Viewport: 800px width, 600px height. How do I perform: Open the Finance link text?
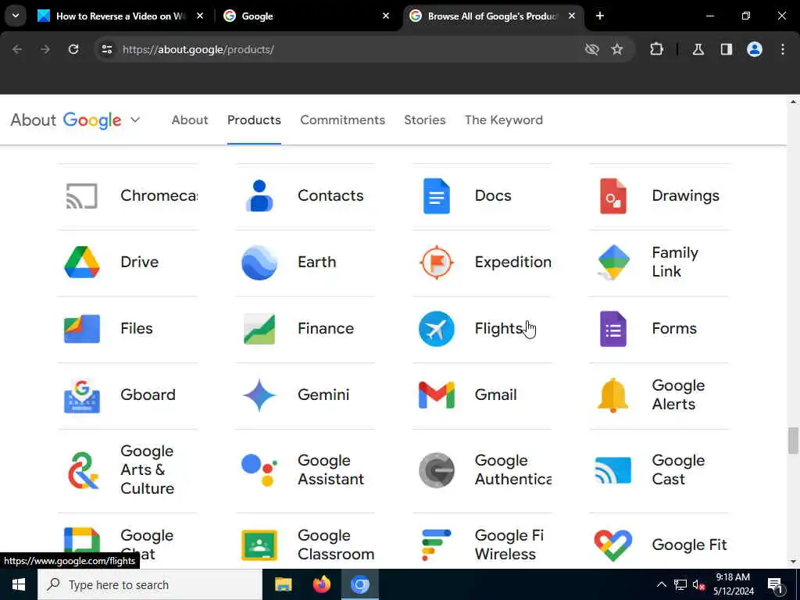click(x=326, y=329)
